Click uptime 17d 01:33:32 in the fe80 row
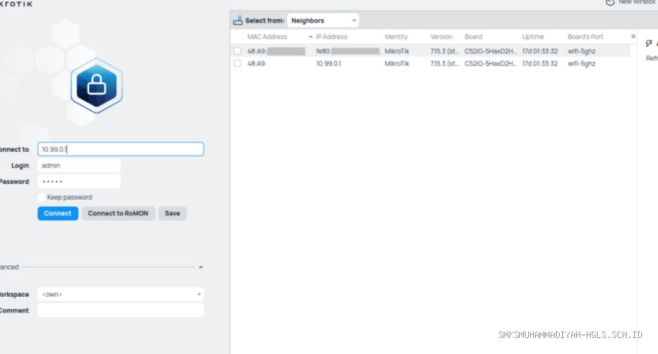Viewport: 658px width, 354px height. tap(540, 51)
